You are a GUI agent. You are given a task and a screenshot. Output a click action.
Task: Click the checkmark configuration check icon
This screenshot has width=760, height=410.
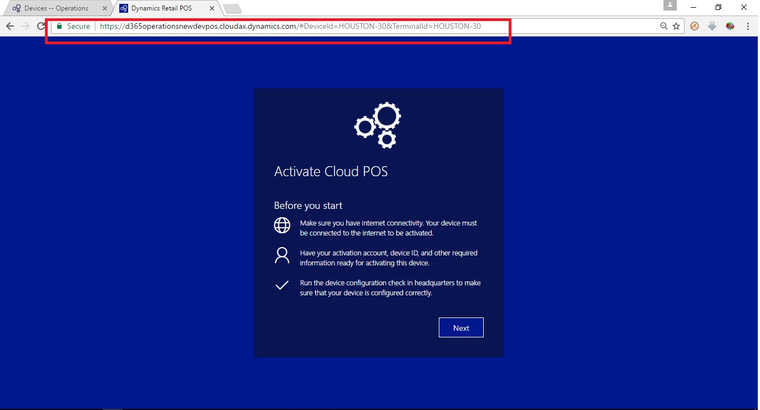(282, 285)
